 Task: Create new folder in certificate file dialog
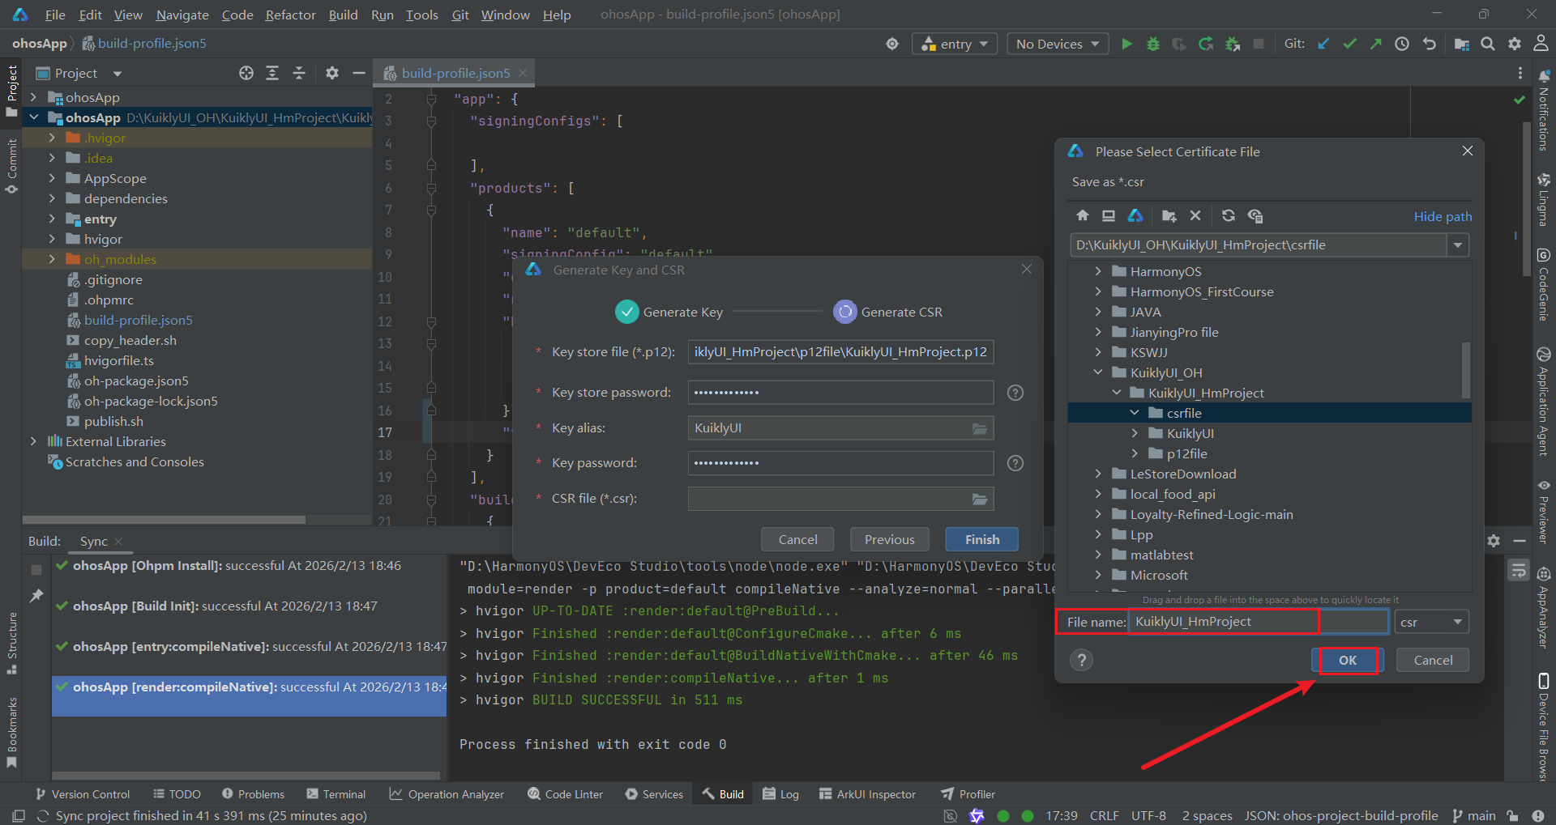point(1169,215)
